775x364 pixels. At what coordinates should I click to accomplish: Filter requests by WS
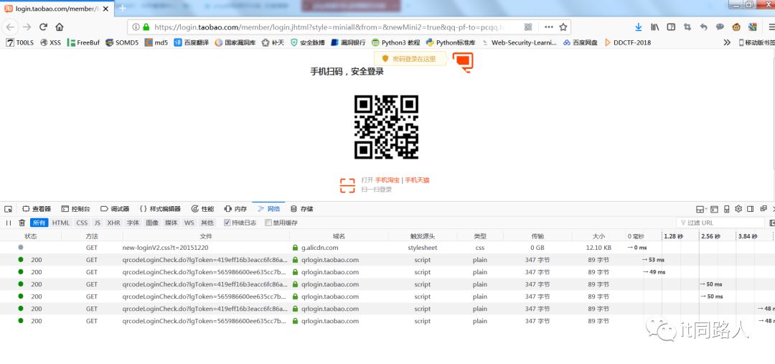(x=189, y=223)
